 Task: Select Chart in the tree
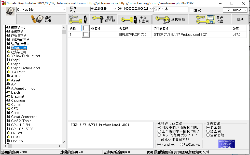[15, 113]
